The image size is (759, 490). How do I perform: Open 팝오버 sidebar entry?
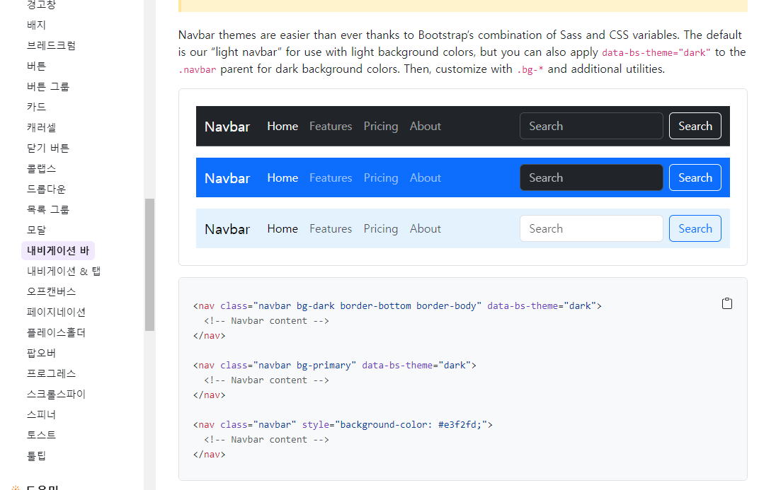point(42,354)
